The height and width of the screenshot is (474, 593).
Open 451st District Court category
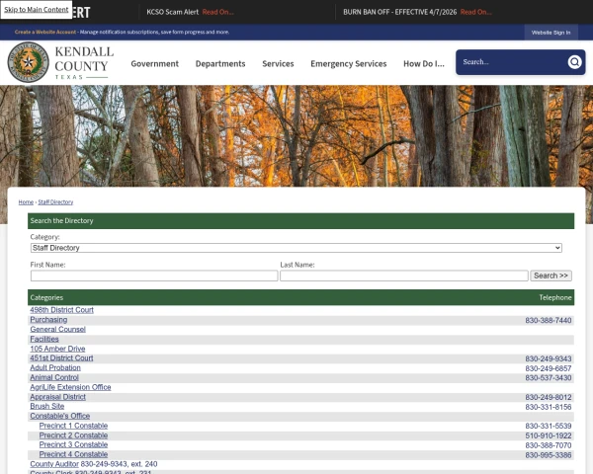coord(61,357)
